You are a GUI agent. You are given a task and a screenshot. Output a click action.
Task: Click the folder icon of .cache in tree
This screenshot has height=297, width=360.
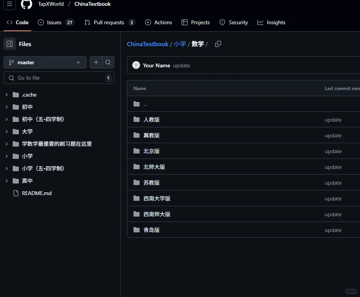[16, 95]
